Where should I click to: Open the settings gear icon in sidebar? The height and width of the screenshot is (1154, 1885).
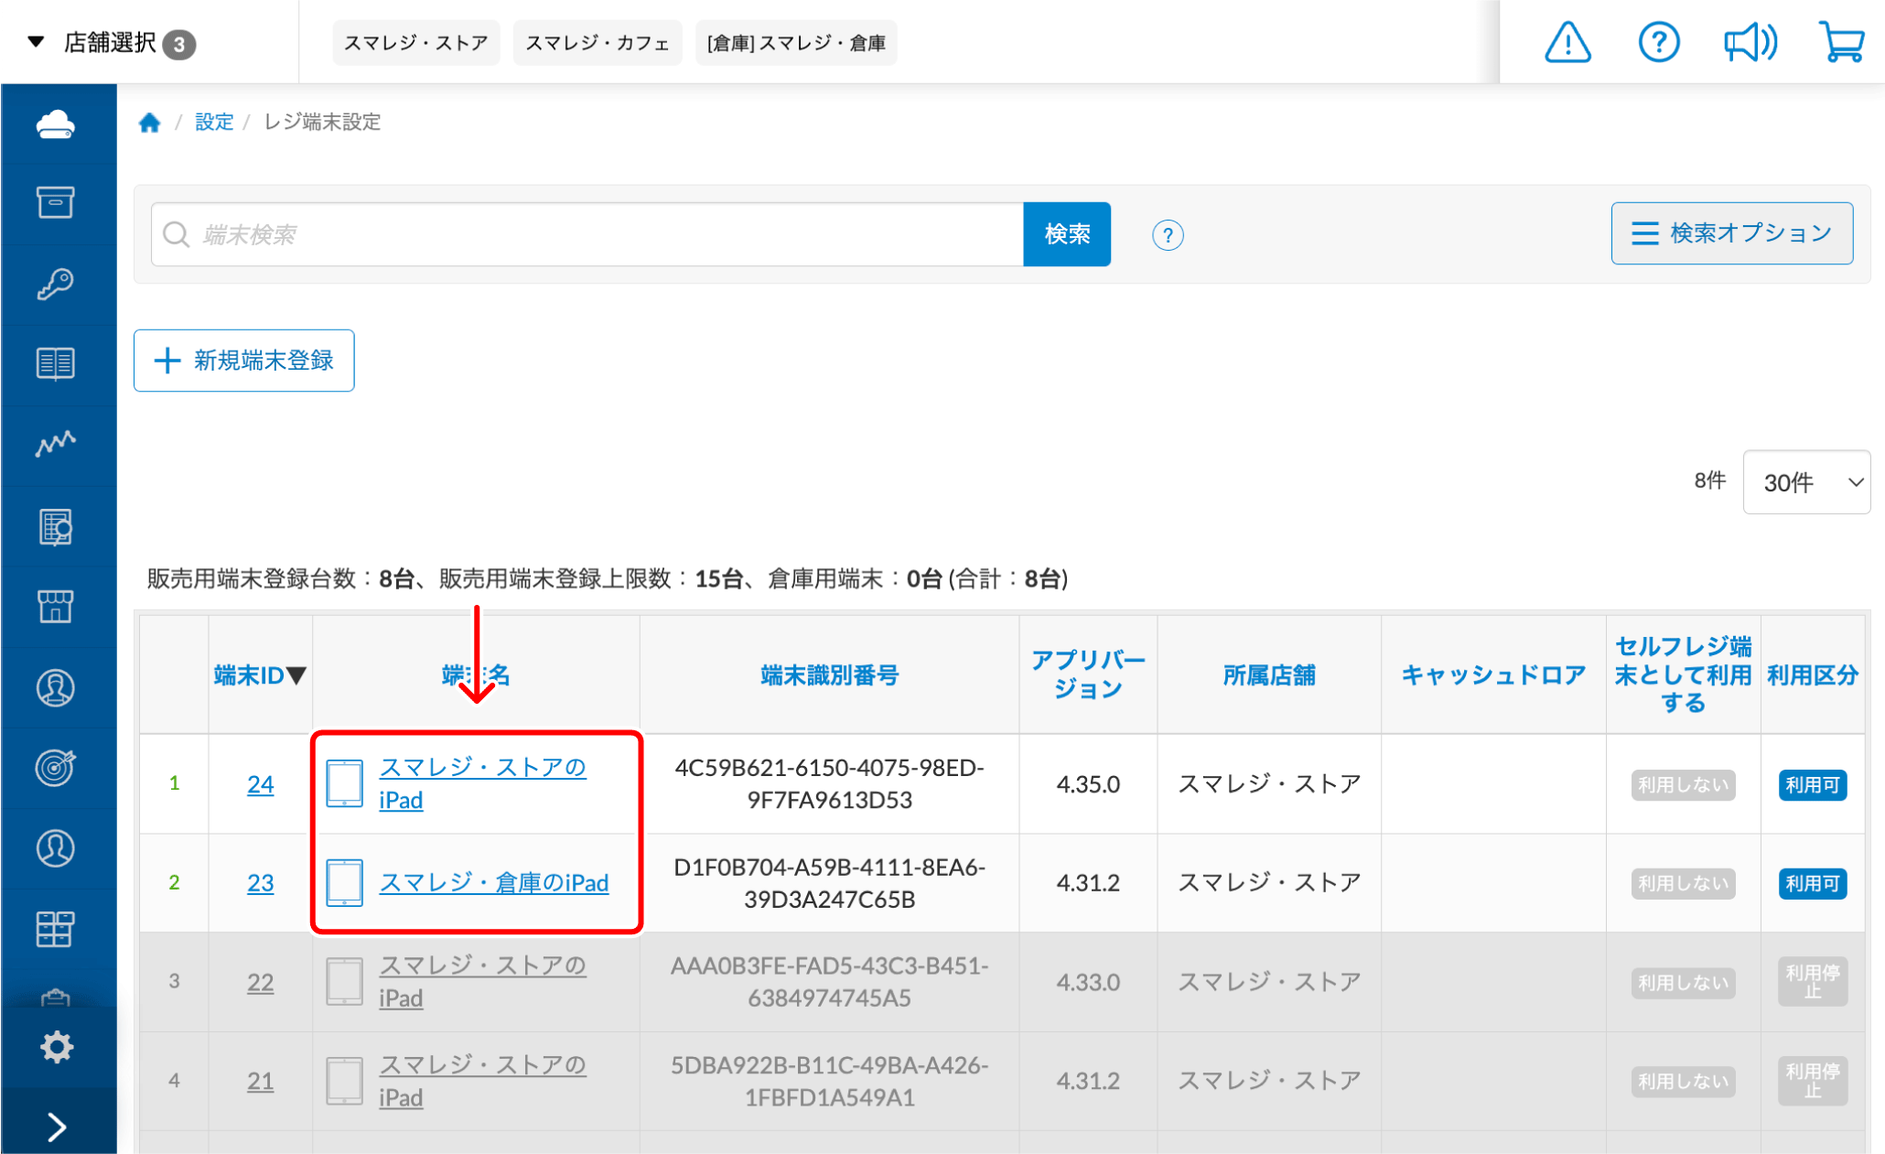pos(57,1047)
